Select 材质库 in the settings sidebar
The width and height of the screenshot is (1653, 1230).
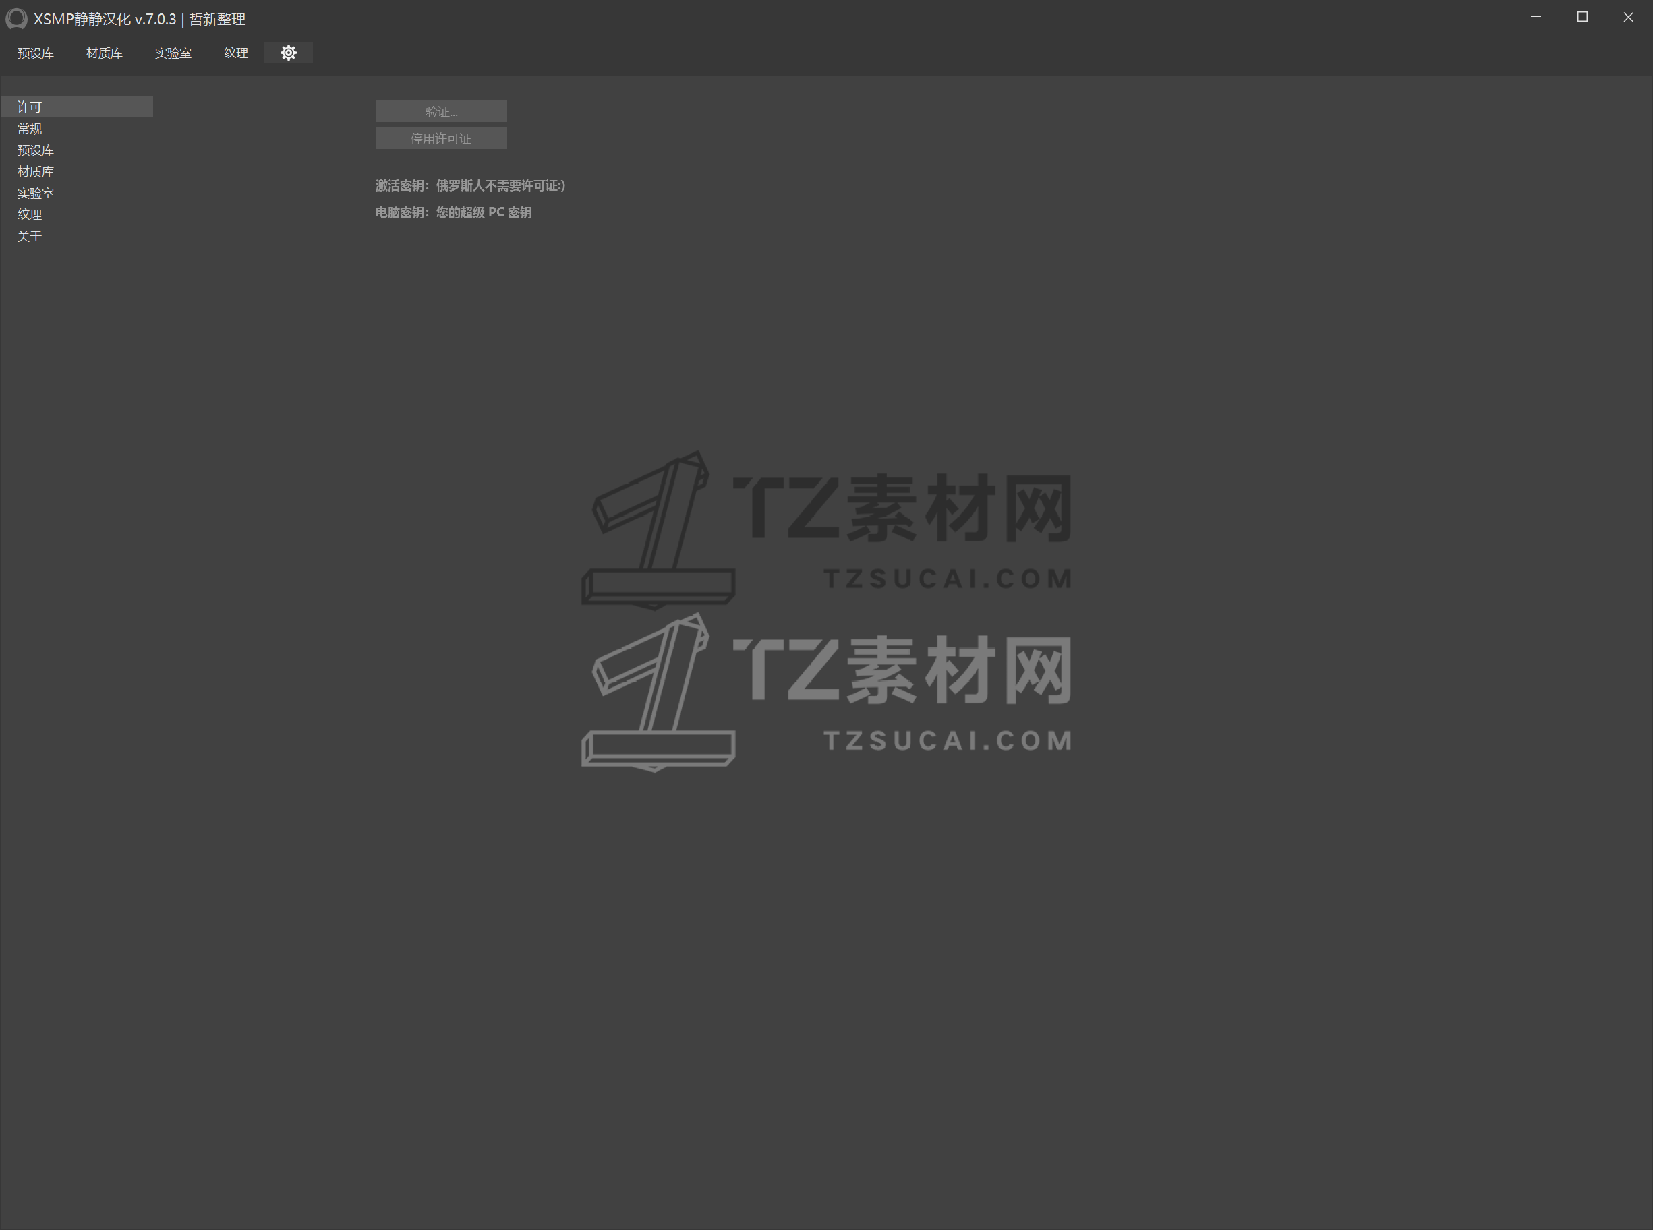click(x=78, y=171)
